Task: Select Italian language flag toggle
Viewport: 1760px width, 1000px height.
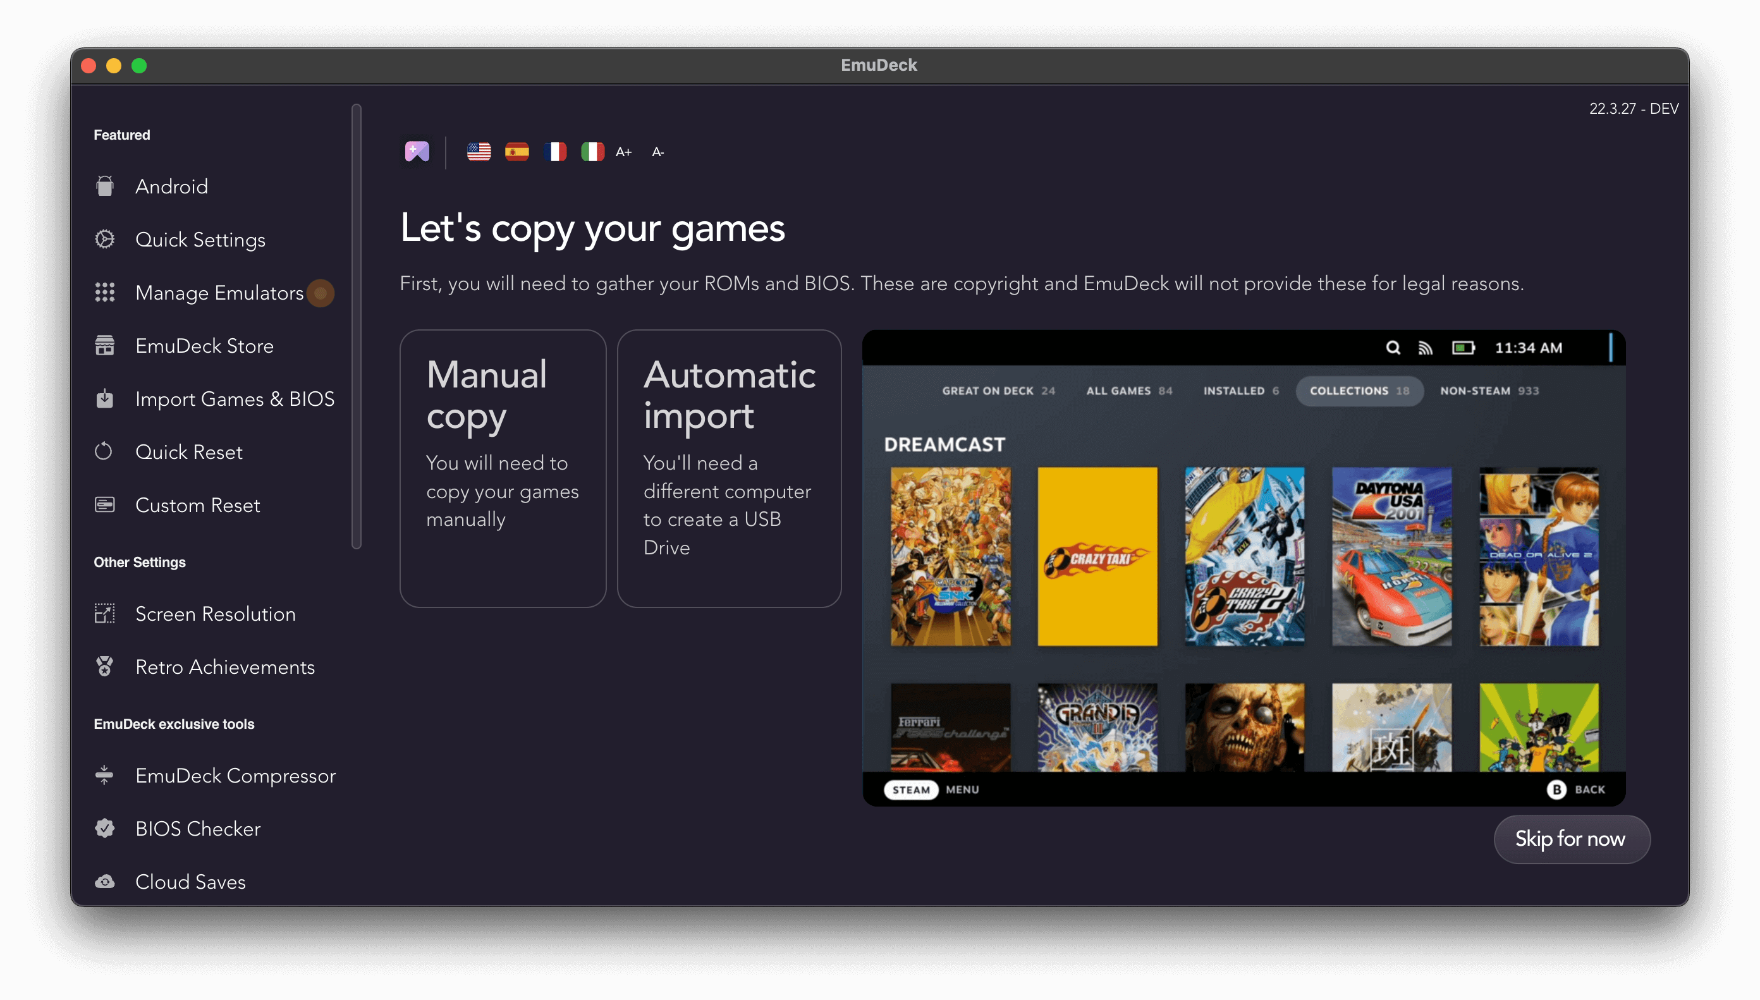Action: [x=592, y=151]
